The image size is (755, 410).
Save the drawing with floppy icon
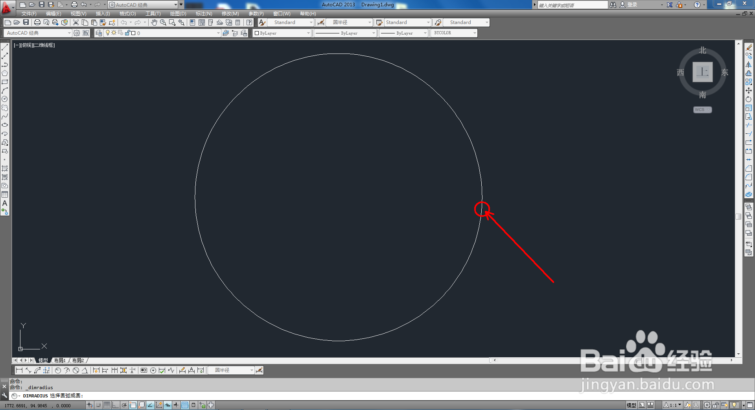click(x=26, y=22)
